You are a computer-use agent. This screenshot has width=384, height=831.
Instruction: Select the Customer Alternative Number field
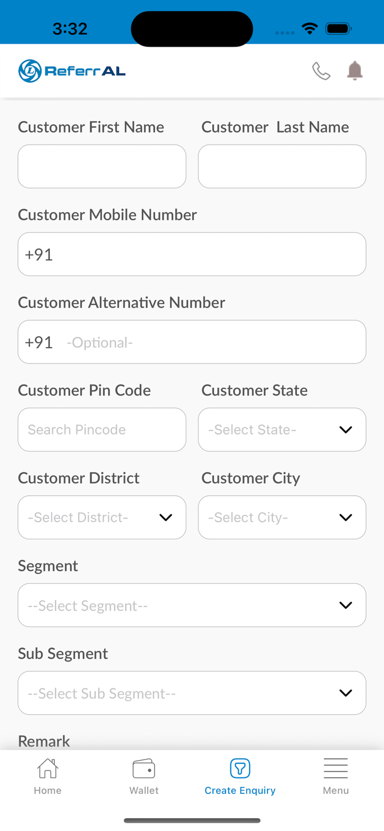pyautogui.click(x=211, y=342)
